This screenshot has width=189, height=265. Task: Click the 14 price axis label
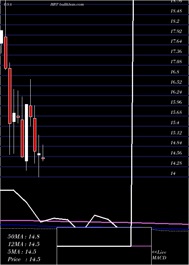(173, 173)
